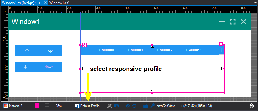Click the up arrow button
The height and width of the screenshot is (111, 258).
tap(38, 50)
